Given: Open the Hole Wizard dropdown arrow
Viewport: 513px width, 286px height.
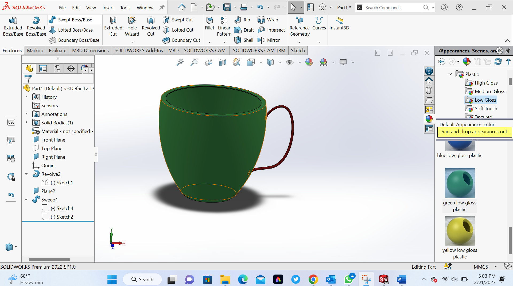Looking at the screenshot, I should click(132, 42).
